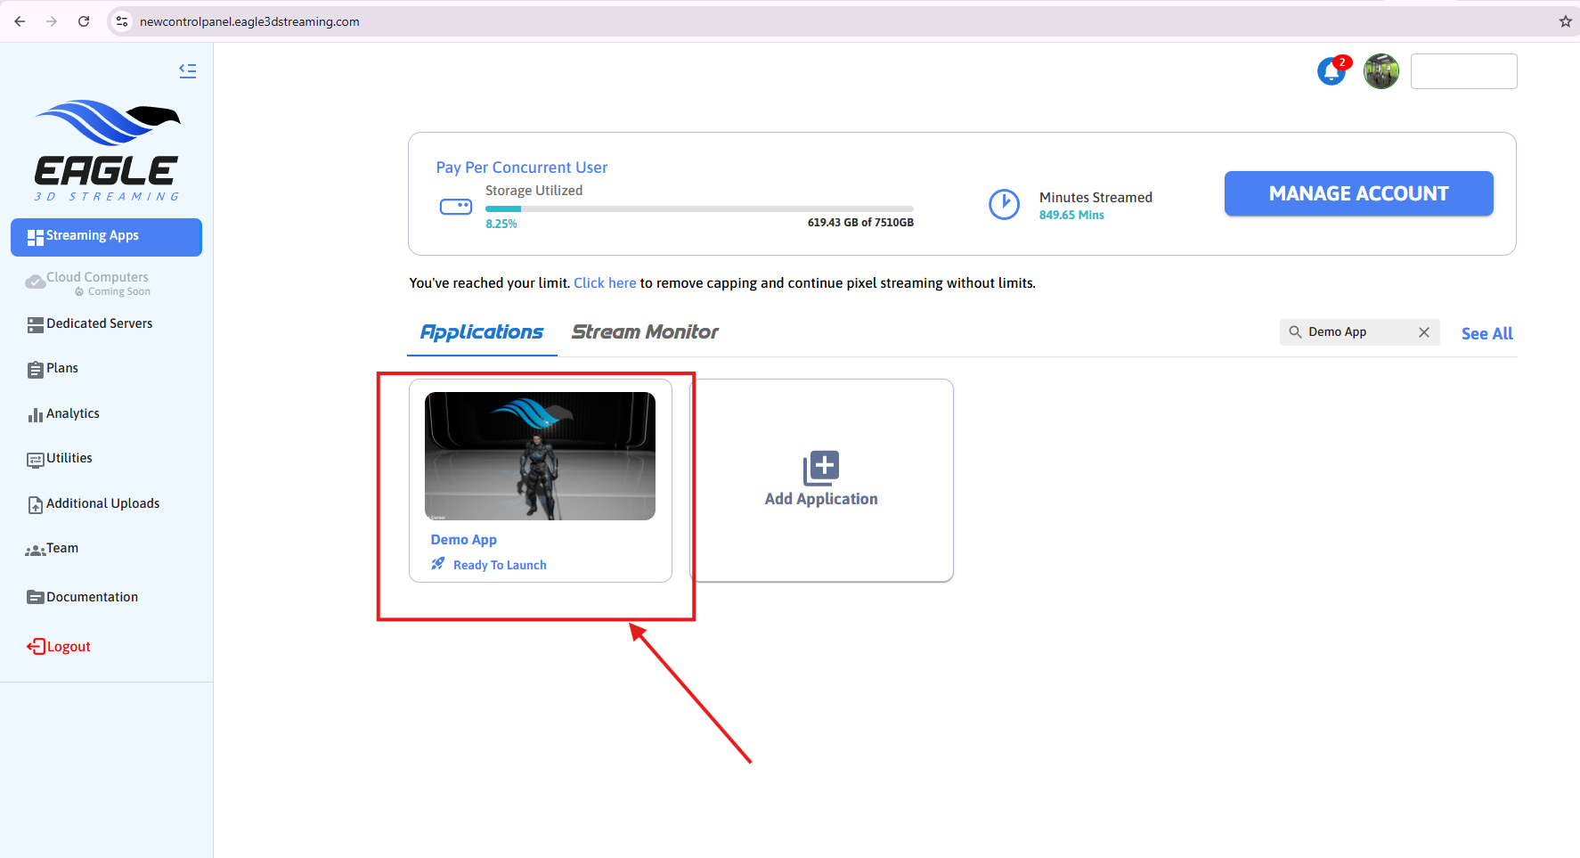Clear the Demo App search query
Image resolution: width=1580 pixels, height=858 pixels.
(1423, 331)
